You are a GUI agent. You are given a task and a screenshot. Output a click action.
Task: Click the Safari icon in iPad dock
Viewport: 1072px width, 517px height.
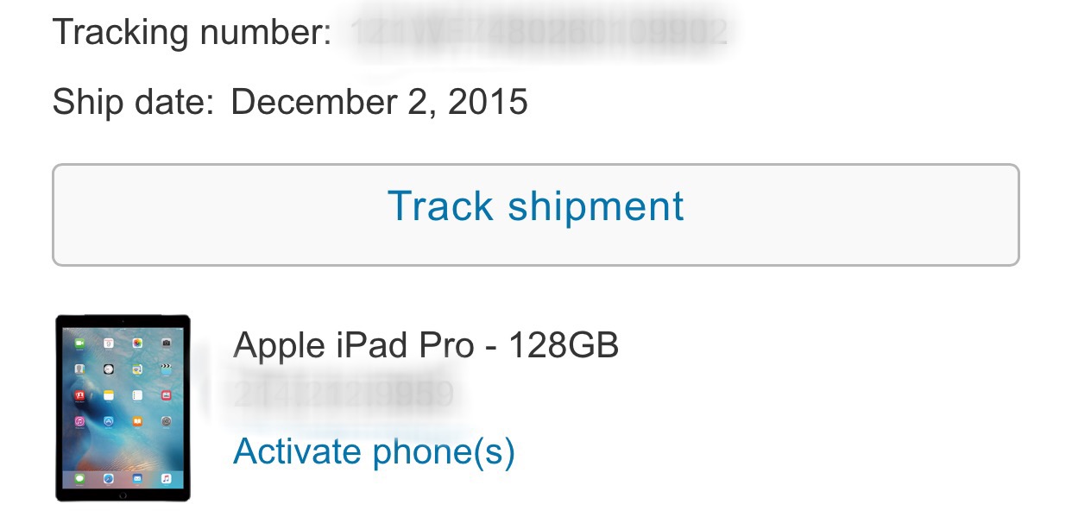coord(109,478)
